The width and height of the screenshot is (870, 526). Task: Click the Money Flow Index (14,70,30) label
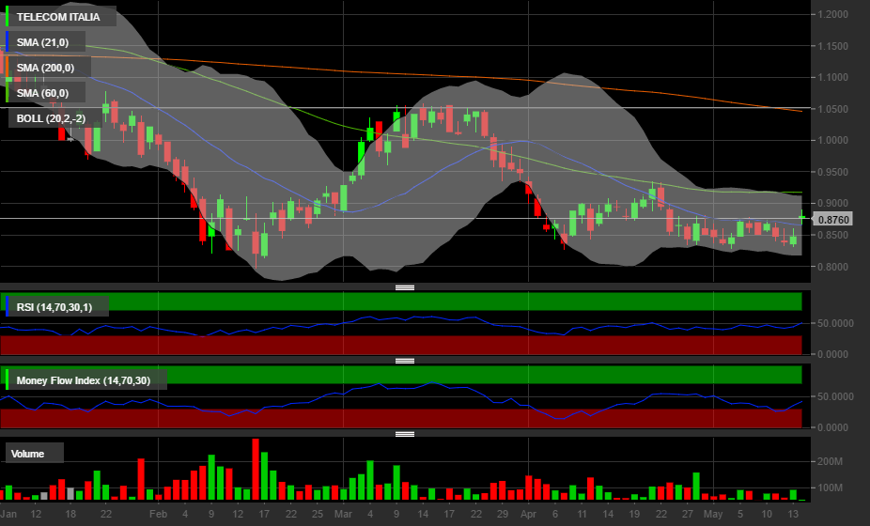(x=84, y=380)
